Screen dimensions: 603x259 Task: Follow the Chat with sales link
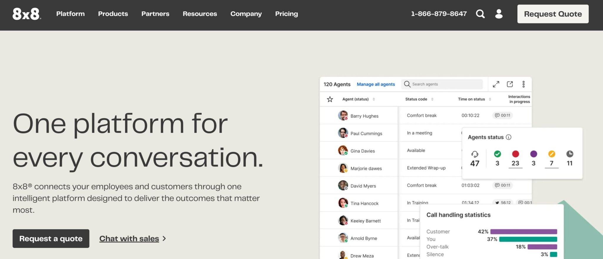point(129,239)
